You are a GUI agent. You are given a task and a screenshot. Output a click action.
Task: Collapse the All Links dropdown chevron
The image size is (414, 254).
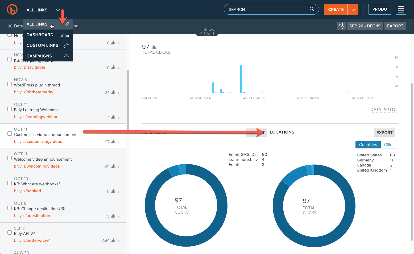click(58, 10)
